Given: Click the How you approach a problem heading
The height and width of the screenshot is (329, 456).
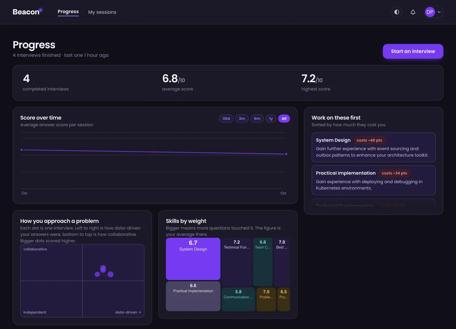Looking at the screenshot, I should pos(59,221).
